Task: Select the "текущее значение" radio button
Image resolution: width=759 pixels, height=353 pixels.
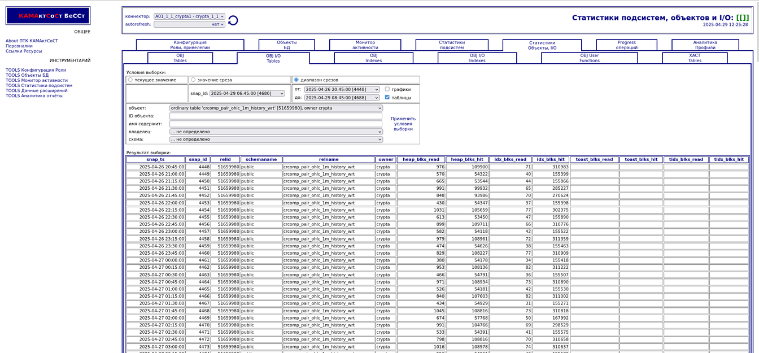Action: click(x=130, y=80)
